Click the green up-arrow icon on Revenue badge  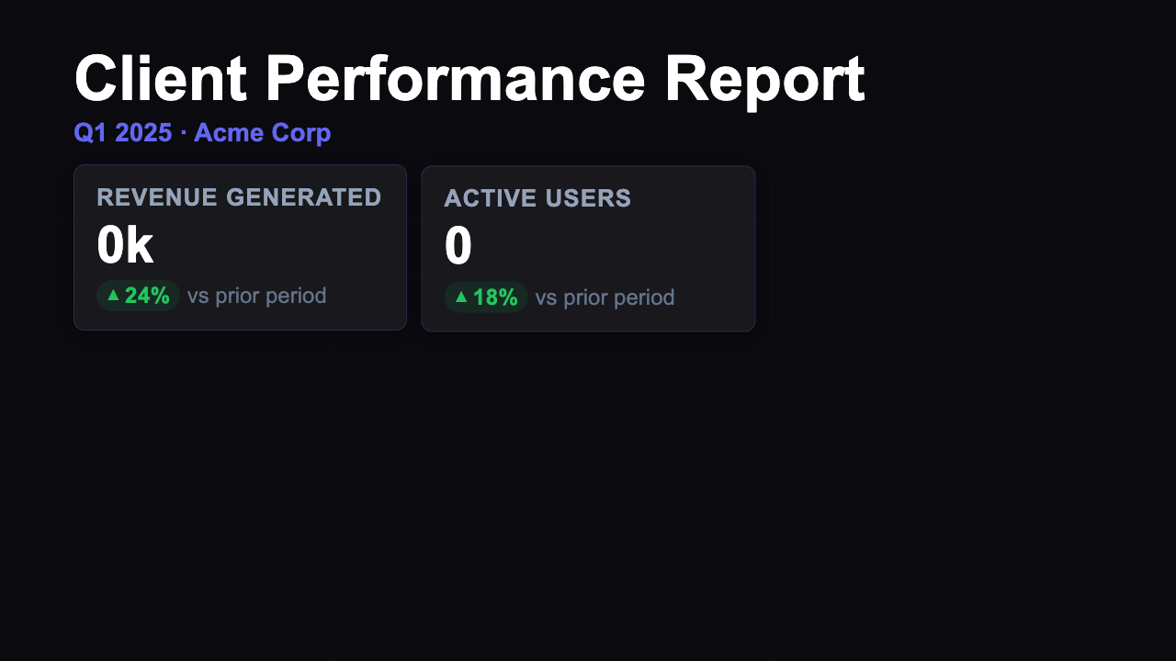click(114, 295)
